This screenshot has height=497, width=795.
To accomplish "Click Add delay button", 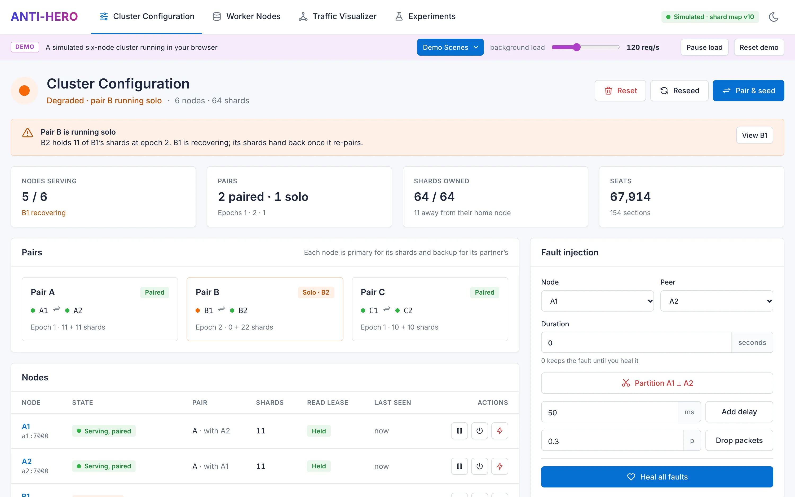I will pos(739,411).
